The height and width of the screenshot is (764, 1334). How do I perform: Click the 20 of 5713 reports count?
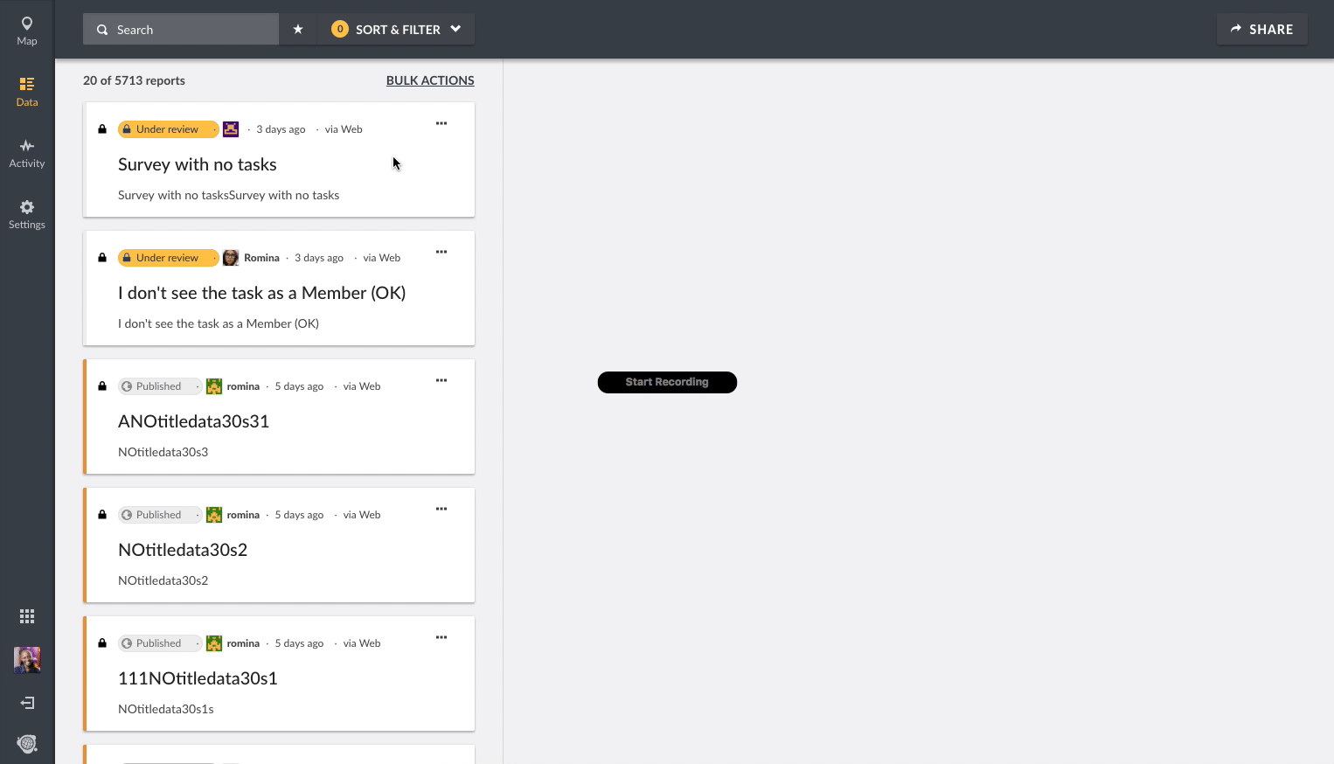[134, 80]
